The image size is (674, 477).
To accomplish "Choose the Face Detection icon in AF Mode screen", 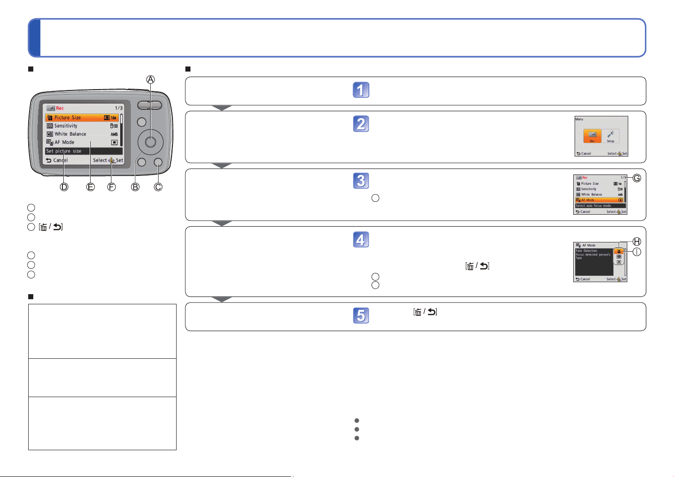I will click(x=619, y=251).
